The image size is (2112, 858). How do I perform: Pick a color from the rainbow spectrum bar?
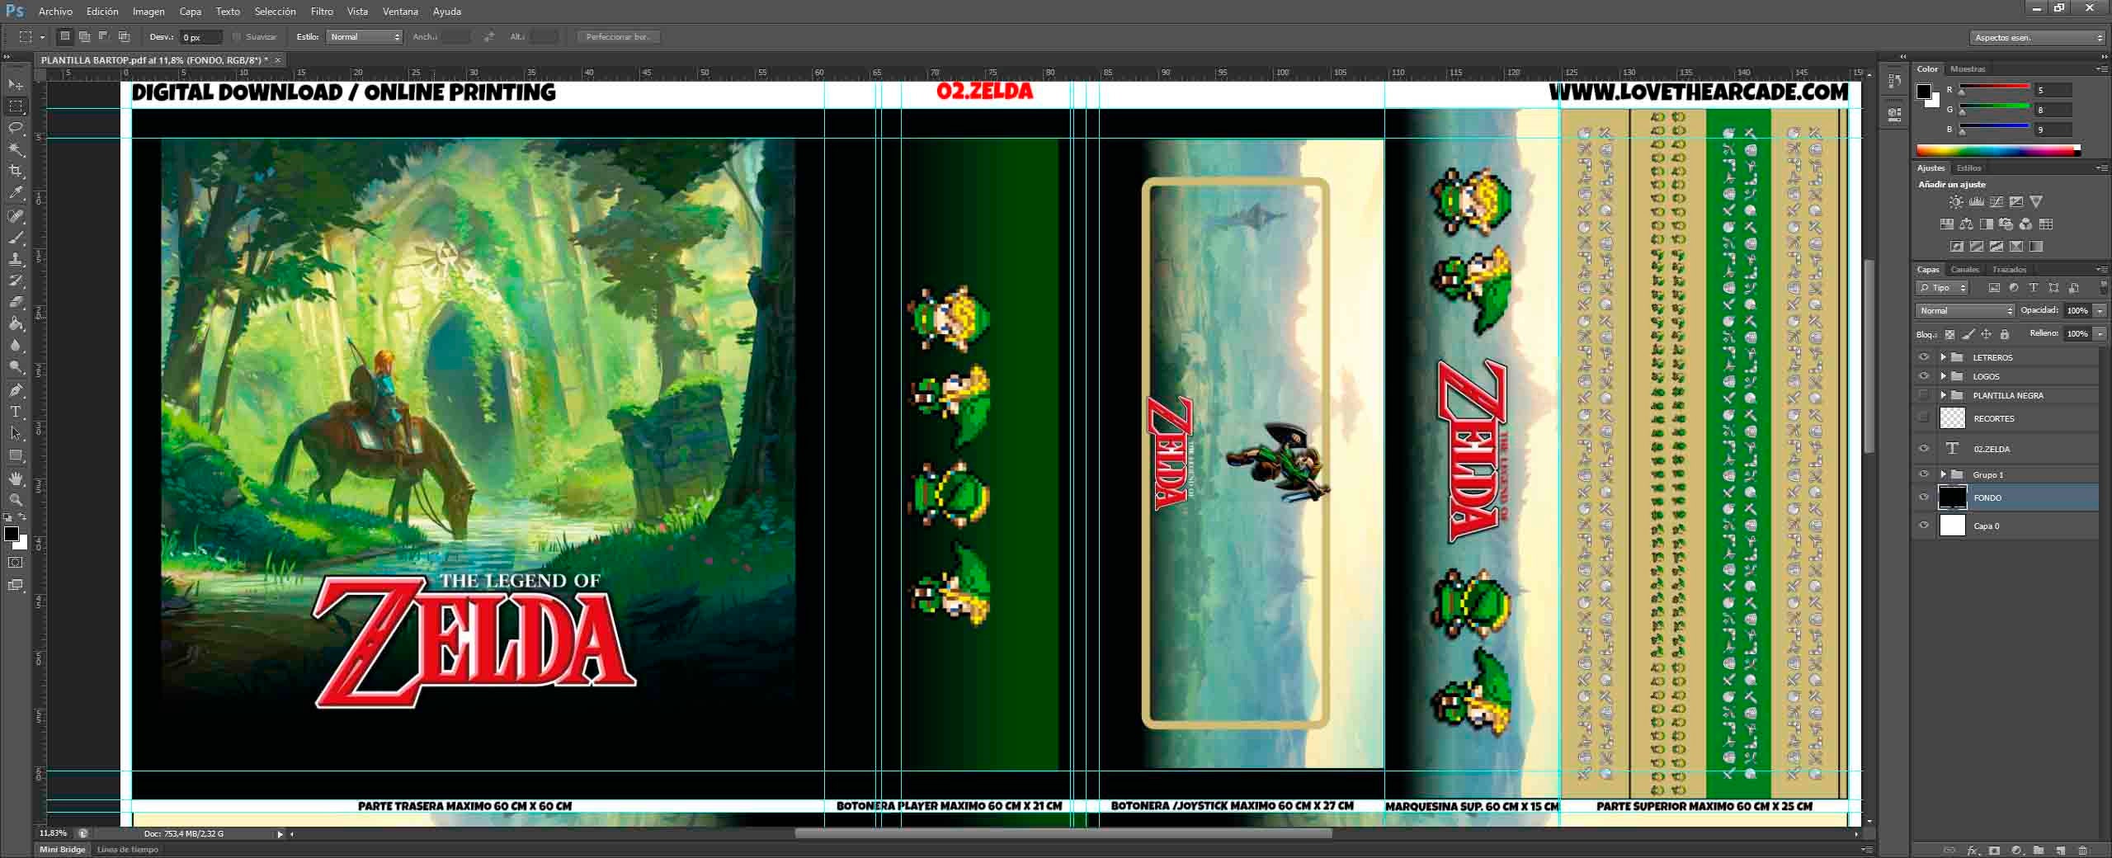1996,150
